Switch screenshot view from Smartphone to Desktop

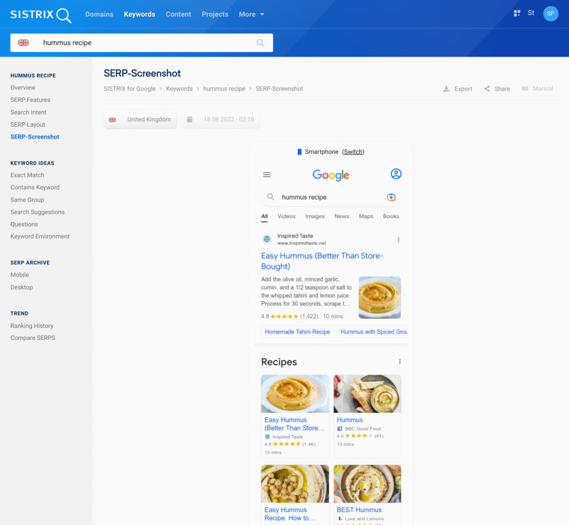pos(352,151)
